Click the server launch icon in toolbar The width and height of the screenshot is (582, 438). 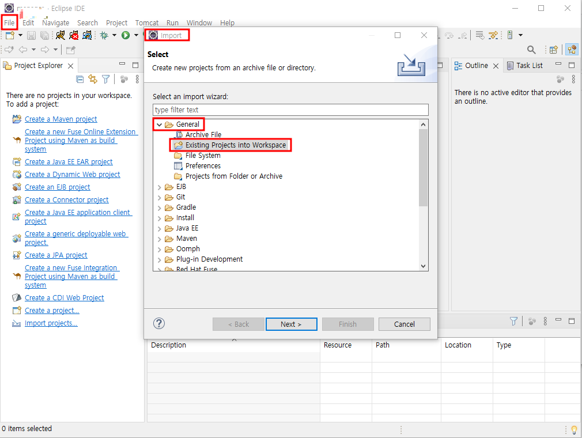tap(510, 35)
